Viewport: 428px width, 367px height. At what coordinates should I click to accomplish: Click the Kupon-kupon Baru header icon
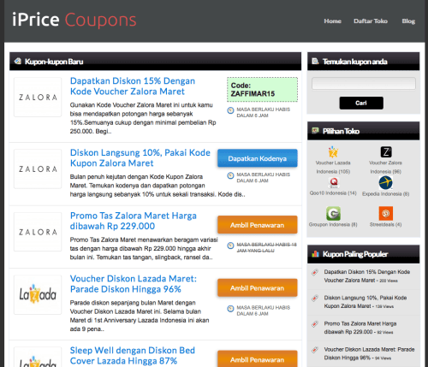click(x=18, y=61)
